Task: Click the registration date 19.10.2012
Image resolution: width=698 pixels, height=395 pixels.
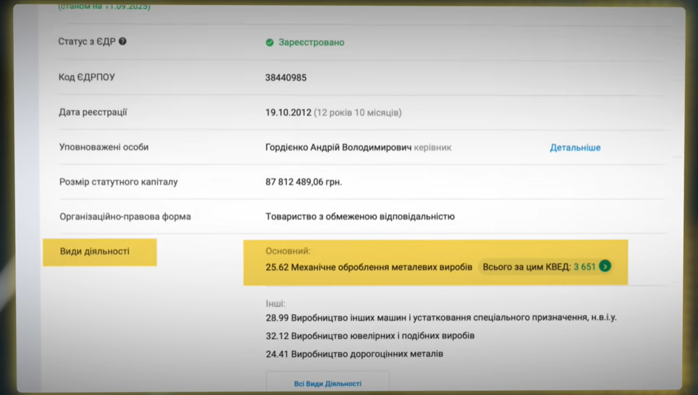Action: [288, 113]
